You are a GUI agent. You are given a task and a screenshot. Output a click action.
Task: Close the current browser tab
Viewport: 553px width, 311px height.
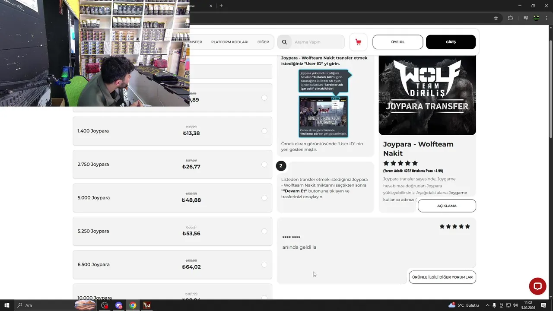[x=211, y=6]
